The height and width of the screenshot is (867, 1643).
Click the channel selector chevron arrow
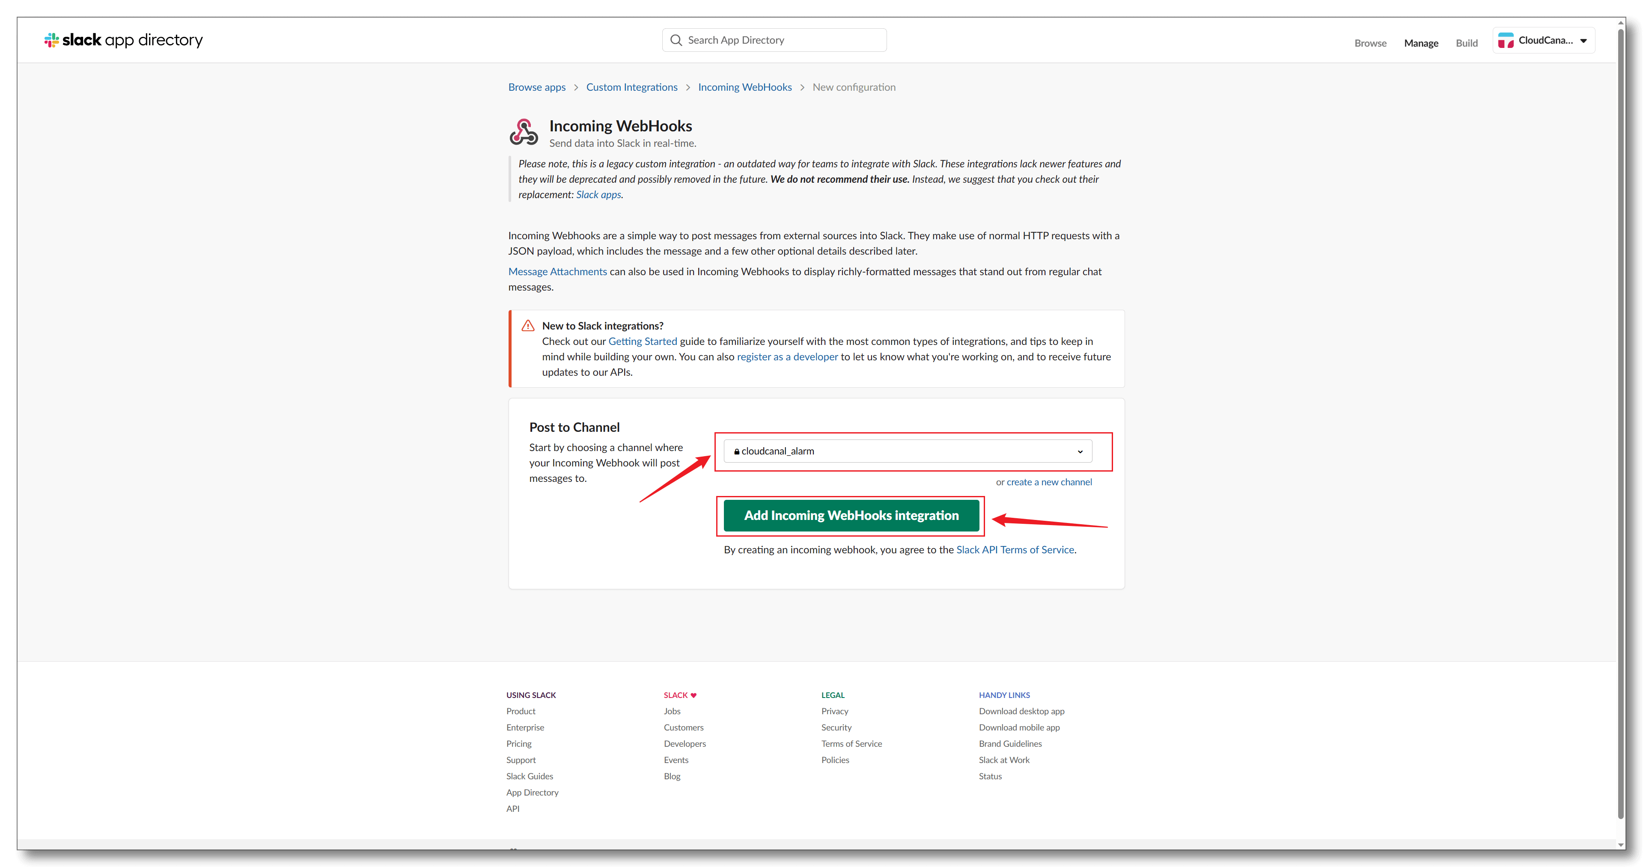click(1080, 451)
